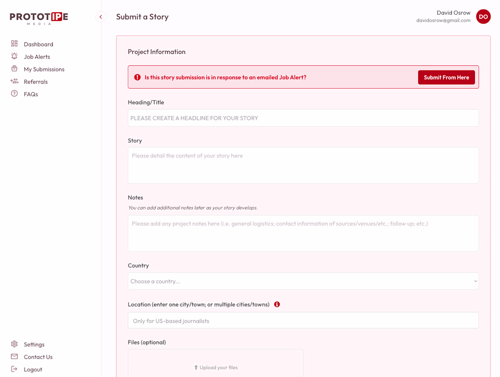Click the FAQs question mark icon
The image size is (500, 377).
coord(15,94)
